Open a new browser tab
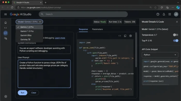181x101 pixels. click(x=46, y=2)
